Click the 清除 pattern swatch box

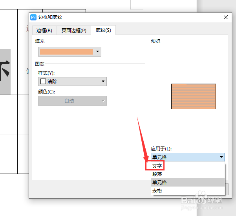[x=43, y=81]
